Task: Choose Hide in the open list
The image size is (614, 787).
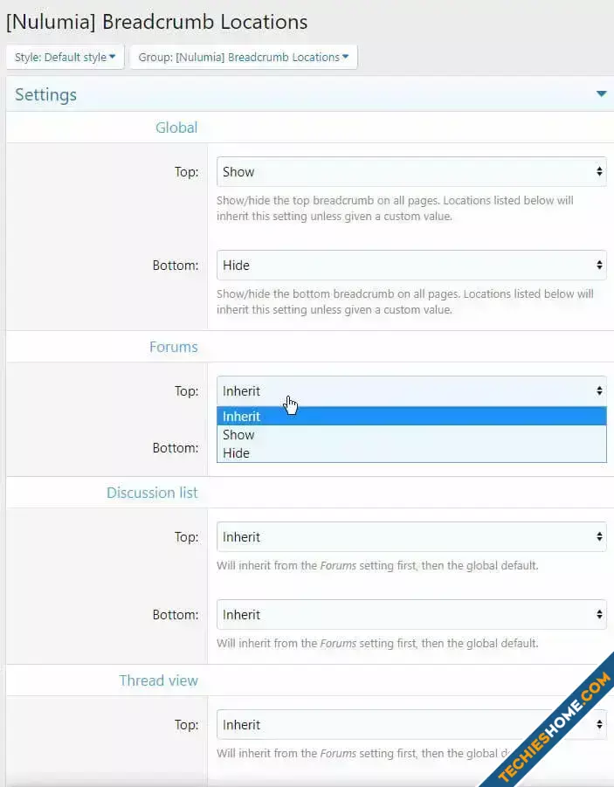Action: [x=411, y=452]
